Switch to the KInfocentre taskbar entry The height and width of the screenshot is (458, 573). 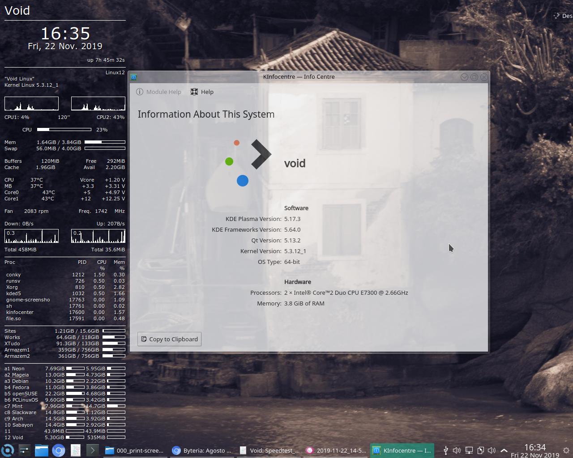402,450
